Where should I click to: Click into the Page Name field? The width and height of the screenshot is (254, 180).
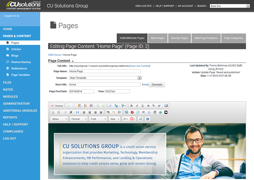(105, 71)
